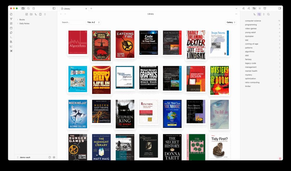Viewport: 291px width, 171px height.
Task: Open the archive box pane icon
Action: pos(265,8)
